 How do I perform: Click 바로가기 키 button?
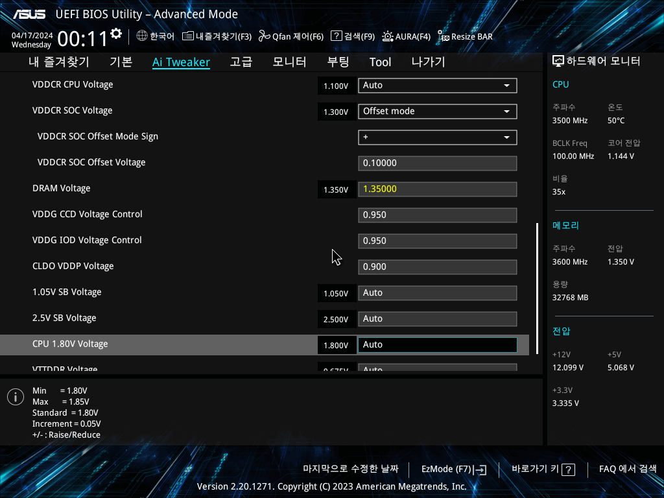click(x=543, y=469)
